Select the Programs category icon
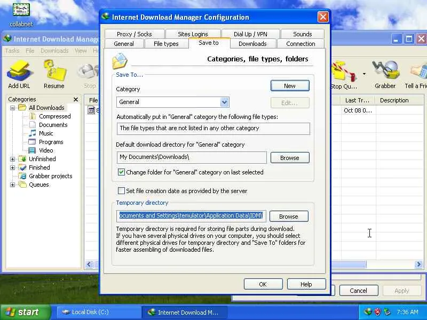 tap(32, 142)
